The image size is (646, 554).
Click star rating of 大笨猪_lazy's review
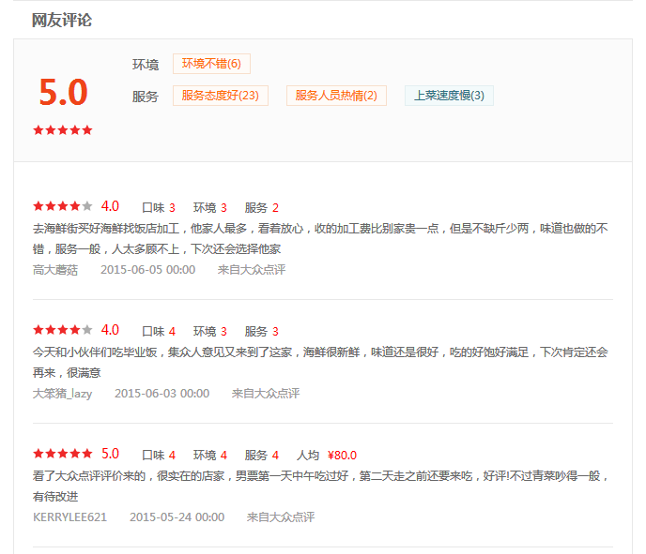(x=63, y=330)
